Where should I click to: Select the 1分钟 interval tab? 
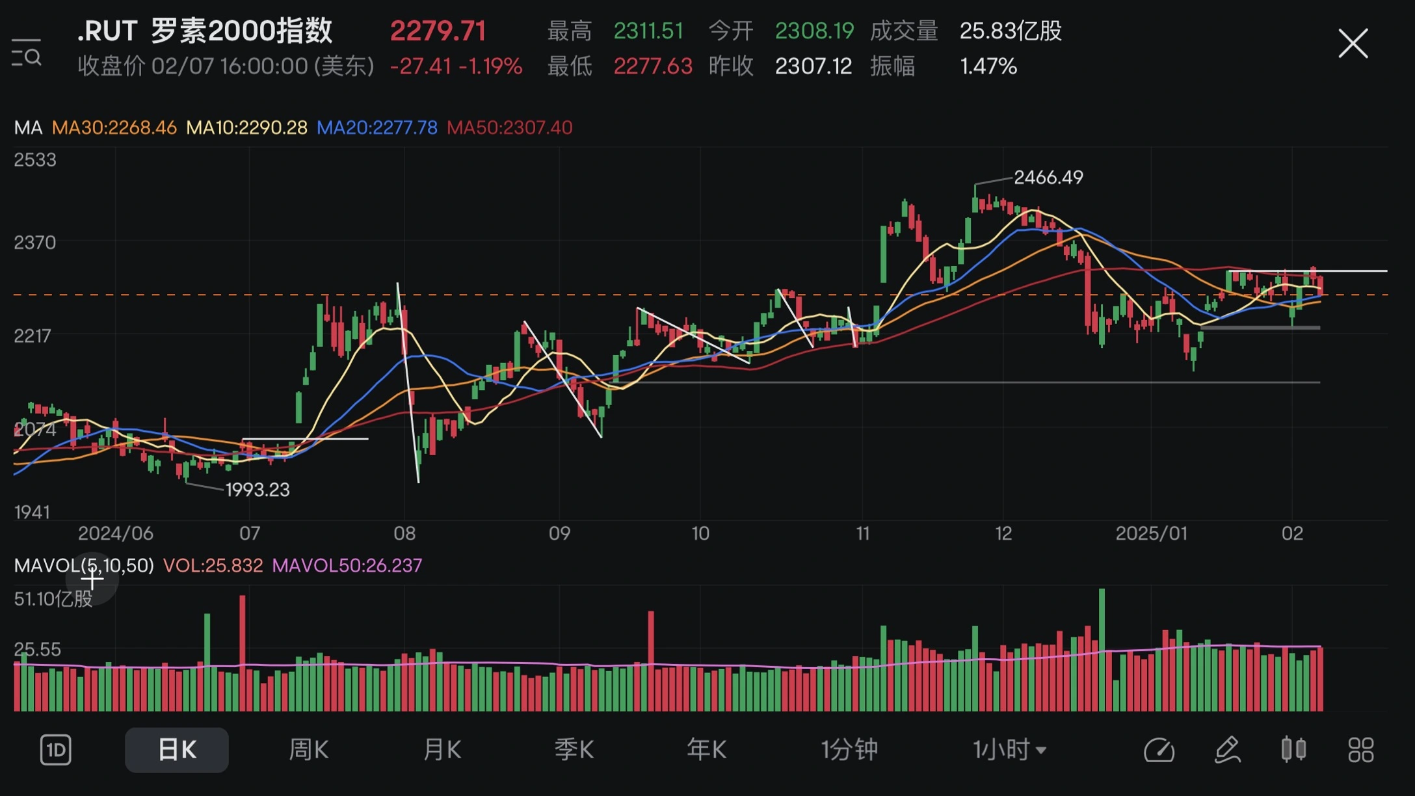(849, 750)
